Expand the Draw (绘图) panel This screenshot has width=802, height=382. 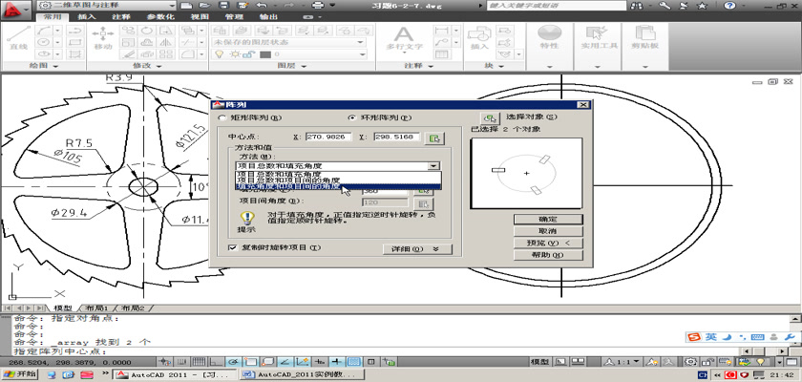[44, 66]
